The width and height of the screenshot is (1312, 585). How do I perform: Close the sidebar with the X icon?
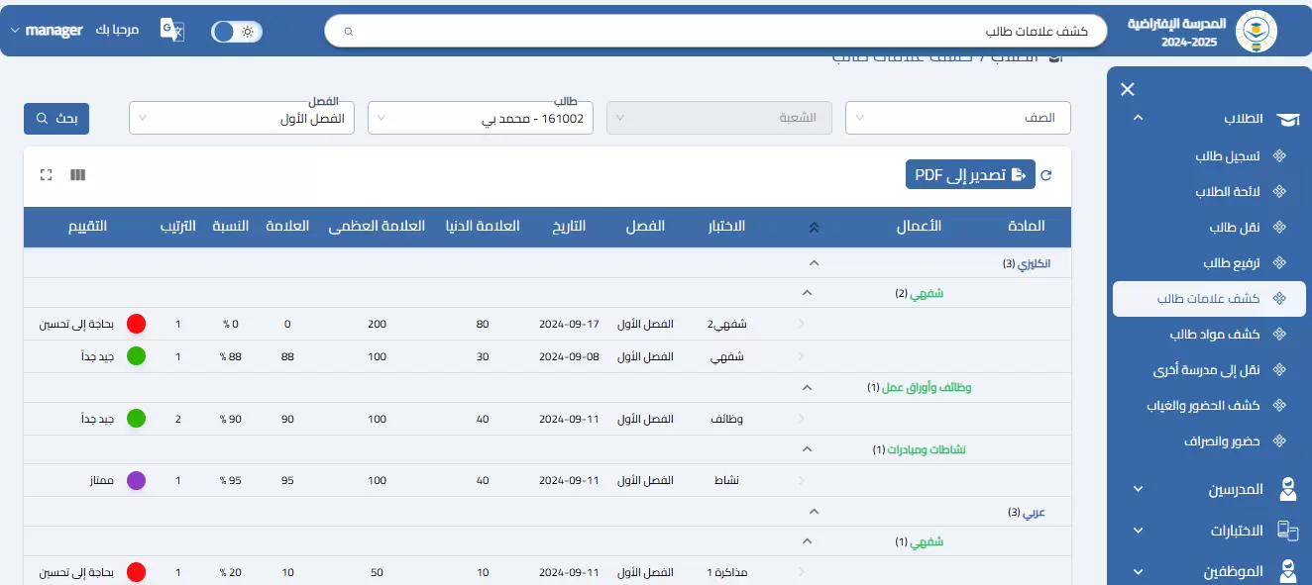pos(1127,90)
